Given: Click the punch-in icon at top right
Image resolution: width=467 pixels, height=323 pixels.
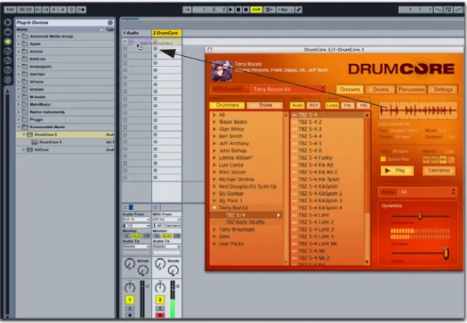Looking at the screenshot, I should click(438, 9).
